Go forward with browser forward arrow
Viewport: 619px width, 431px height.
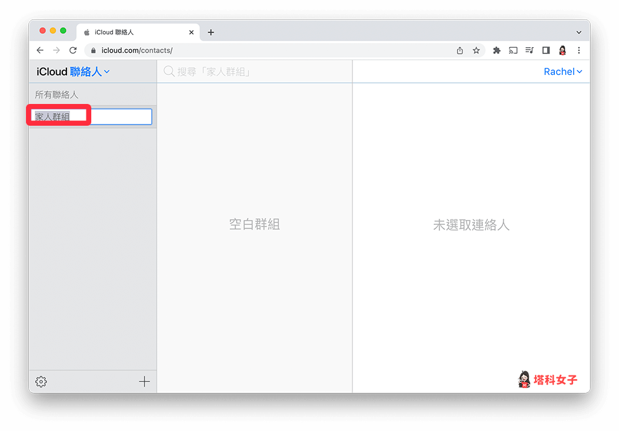(56, 50)
